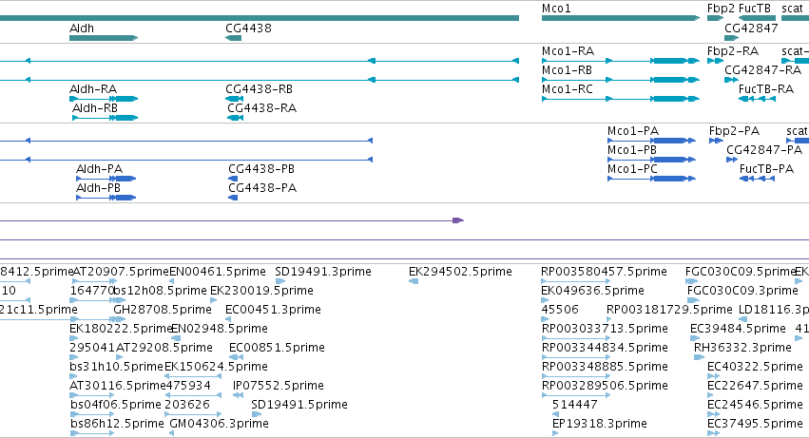Select the FucTB-RA transcript glyph

757,99
